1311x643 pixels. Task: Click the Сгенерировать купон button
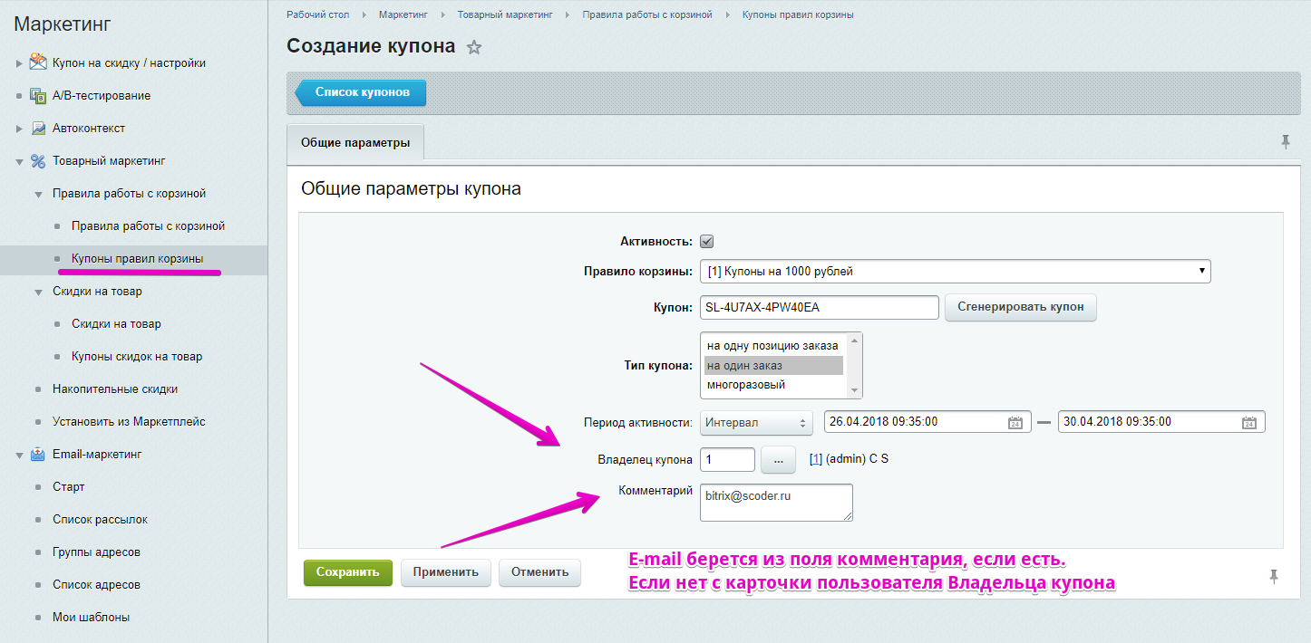(x=1020, y=307)
